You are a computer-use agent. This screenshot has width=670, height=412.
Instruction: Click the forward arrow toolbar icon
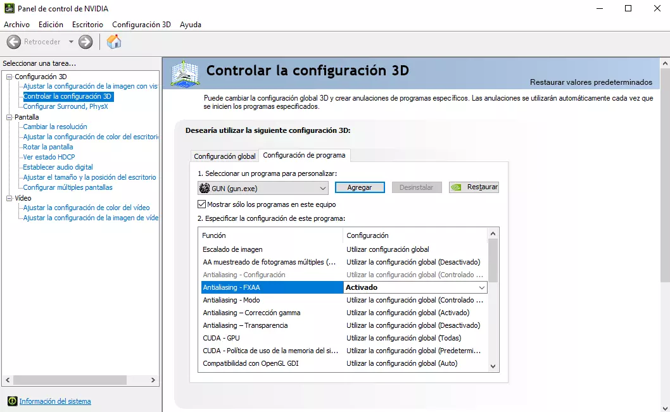pyautogui.click(x=85, y=42)
